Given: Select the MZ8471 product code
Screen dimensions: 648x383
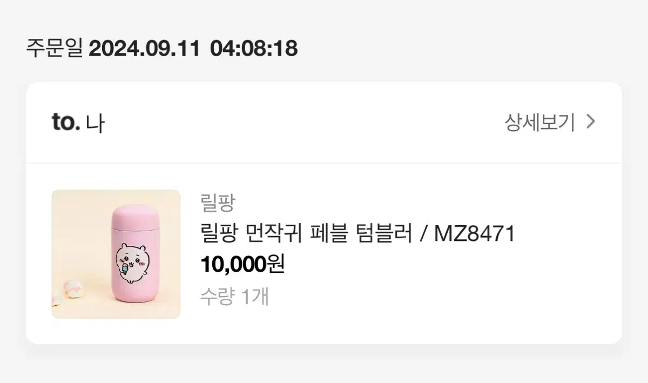Looking at the screenshot, I should [475, 234].
